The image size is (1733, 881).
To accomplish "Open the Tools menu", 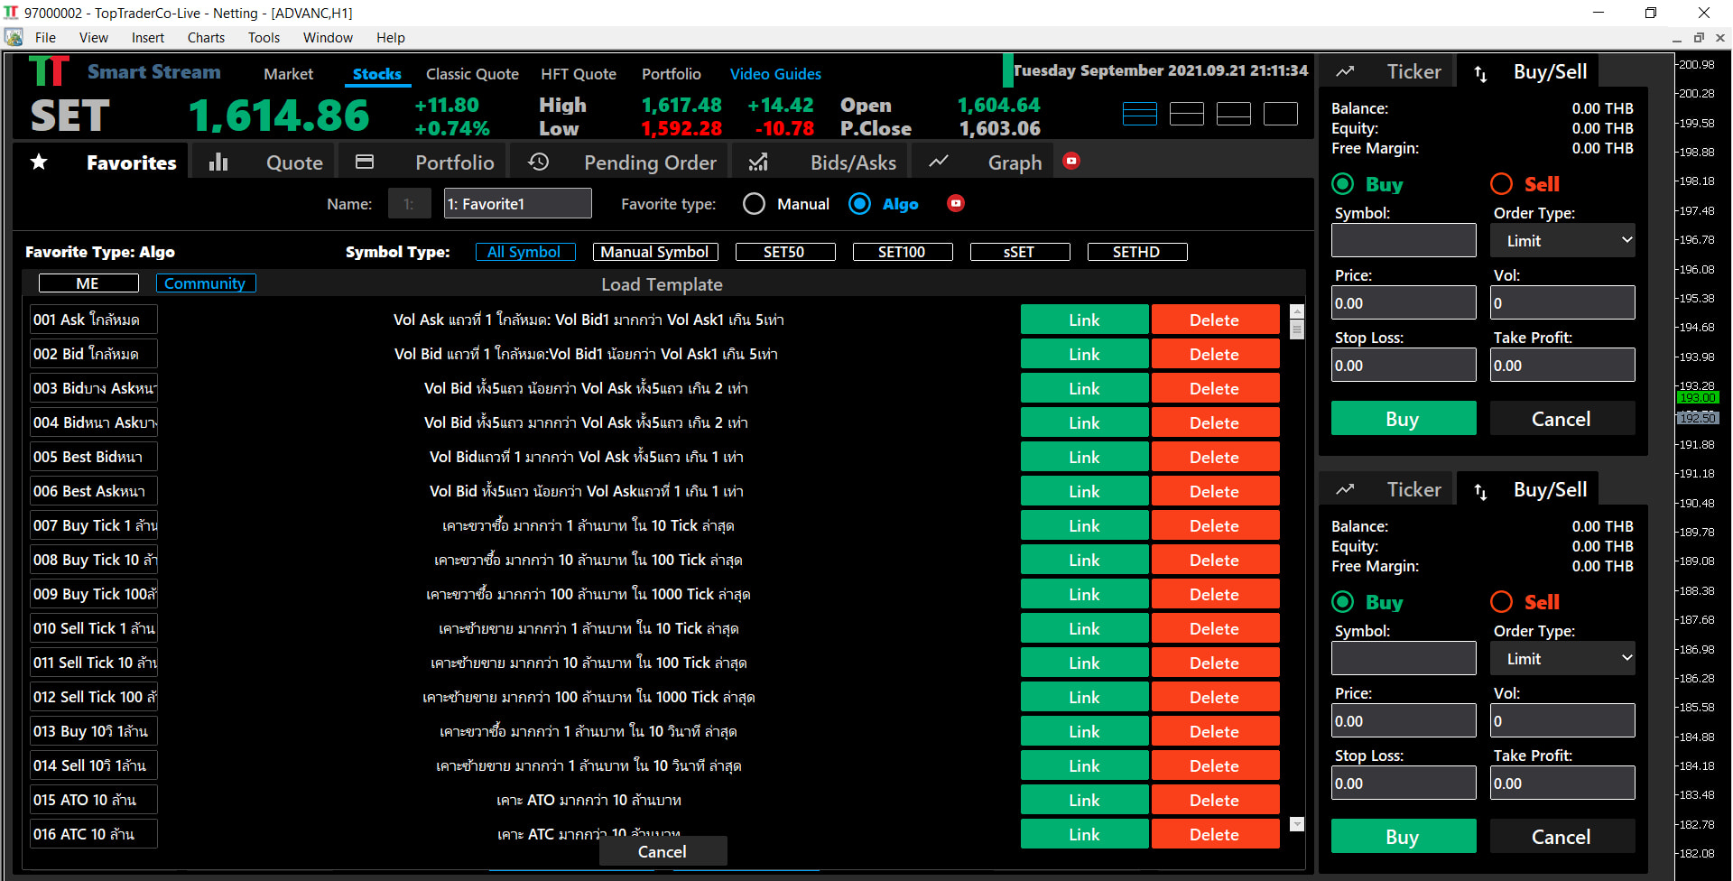I will [x=264, y=38].
